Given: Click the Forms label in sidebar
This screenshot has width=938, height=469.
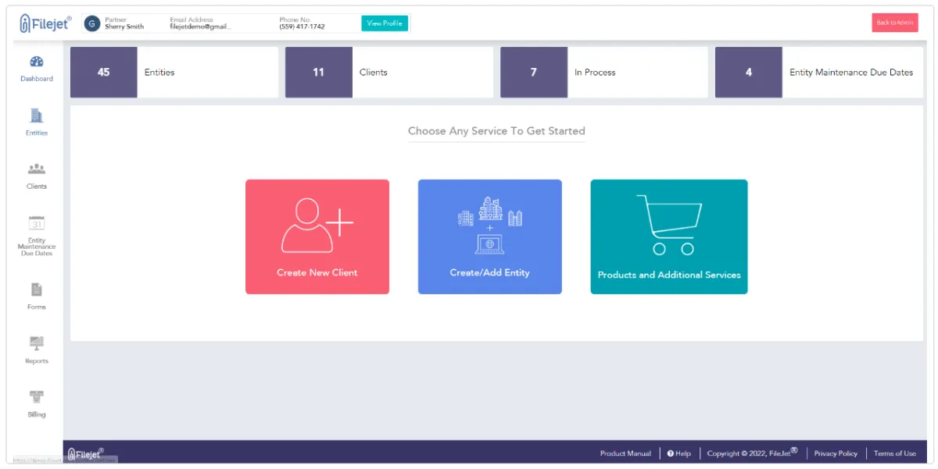Looking at the screenshot, I should (x=37, y=307).
